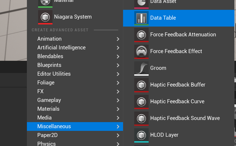Choose the Media category entry
Image resolution: width=236 pixels, height=146 pixels.
pyautogui.click(x=44, y=118)
